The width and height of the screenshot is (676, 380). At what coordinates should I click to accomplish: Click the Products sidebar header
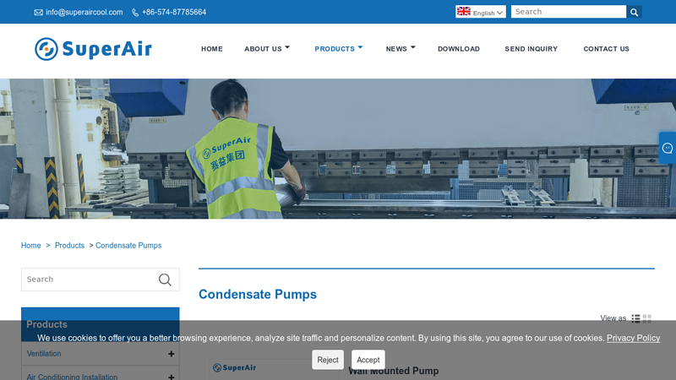tap(100, 324)
